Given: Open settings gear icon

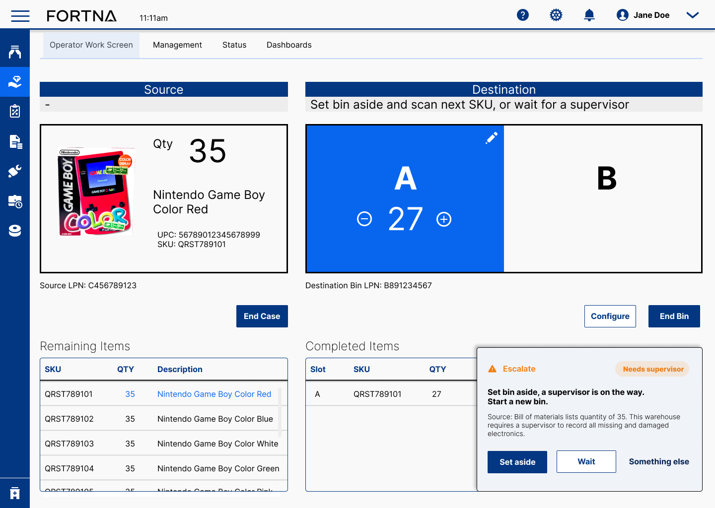Looking at the screenshot, I should (x=556, y=15).
